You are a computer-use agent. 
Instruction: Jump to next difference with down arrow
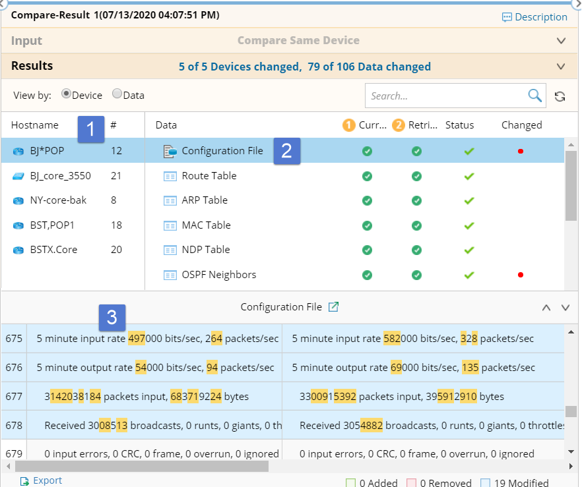coord(565,308)
